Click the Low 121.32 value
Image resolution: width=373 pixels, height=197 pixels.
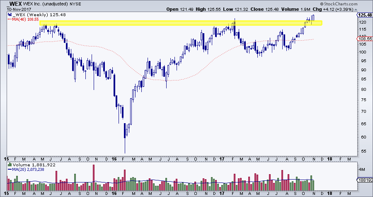point(236,9)
